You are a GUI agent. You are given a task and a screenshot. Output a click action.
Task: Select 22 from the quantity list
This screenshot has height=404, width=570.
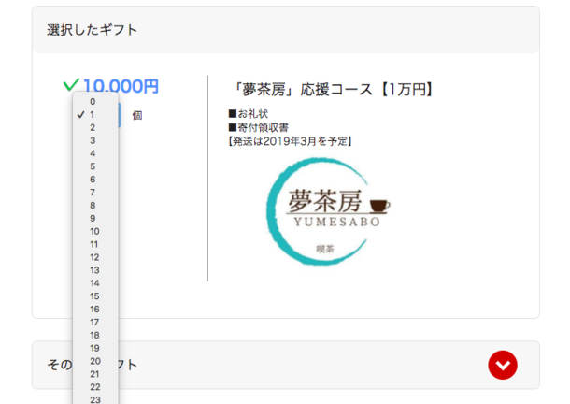click(x=94, y=386)
